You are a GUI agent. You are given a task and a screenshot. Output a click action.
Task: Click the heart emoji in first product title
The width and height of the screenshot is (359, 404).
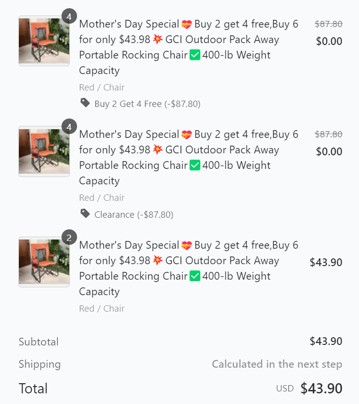(187, 24)
